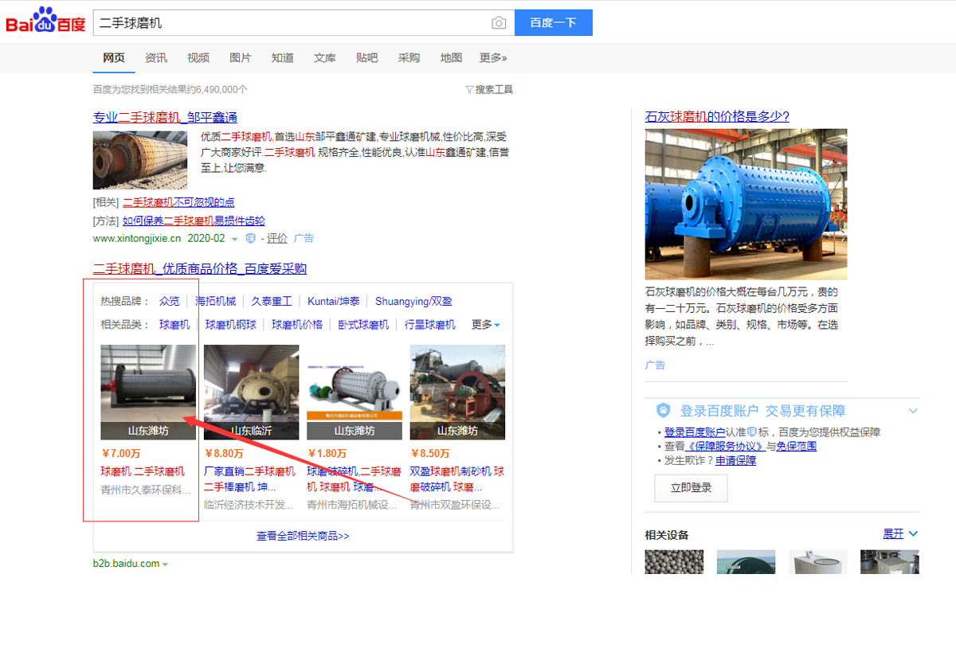
Task: Select the Kuntai/坤泰 brand link
Action: [x=334, y=302]
